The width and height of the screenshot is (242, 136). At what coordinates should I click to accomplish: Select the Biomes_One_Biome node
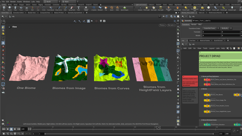coord(207,95)
